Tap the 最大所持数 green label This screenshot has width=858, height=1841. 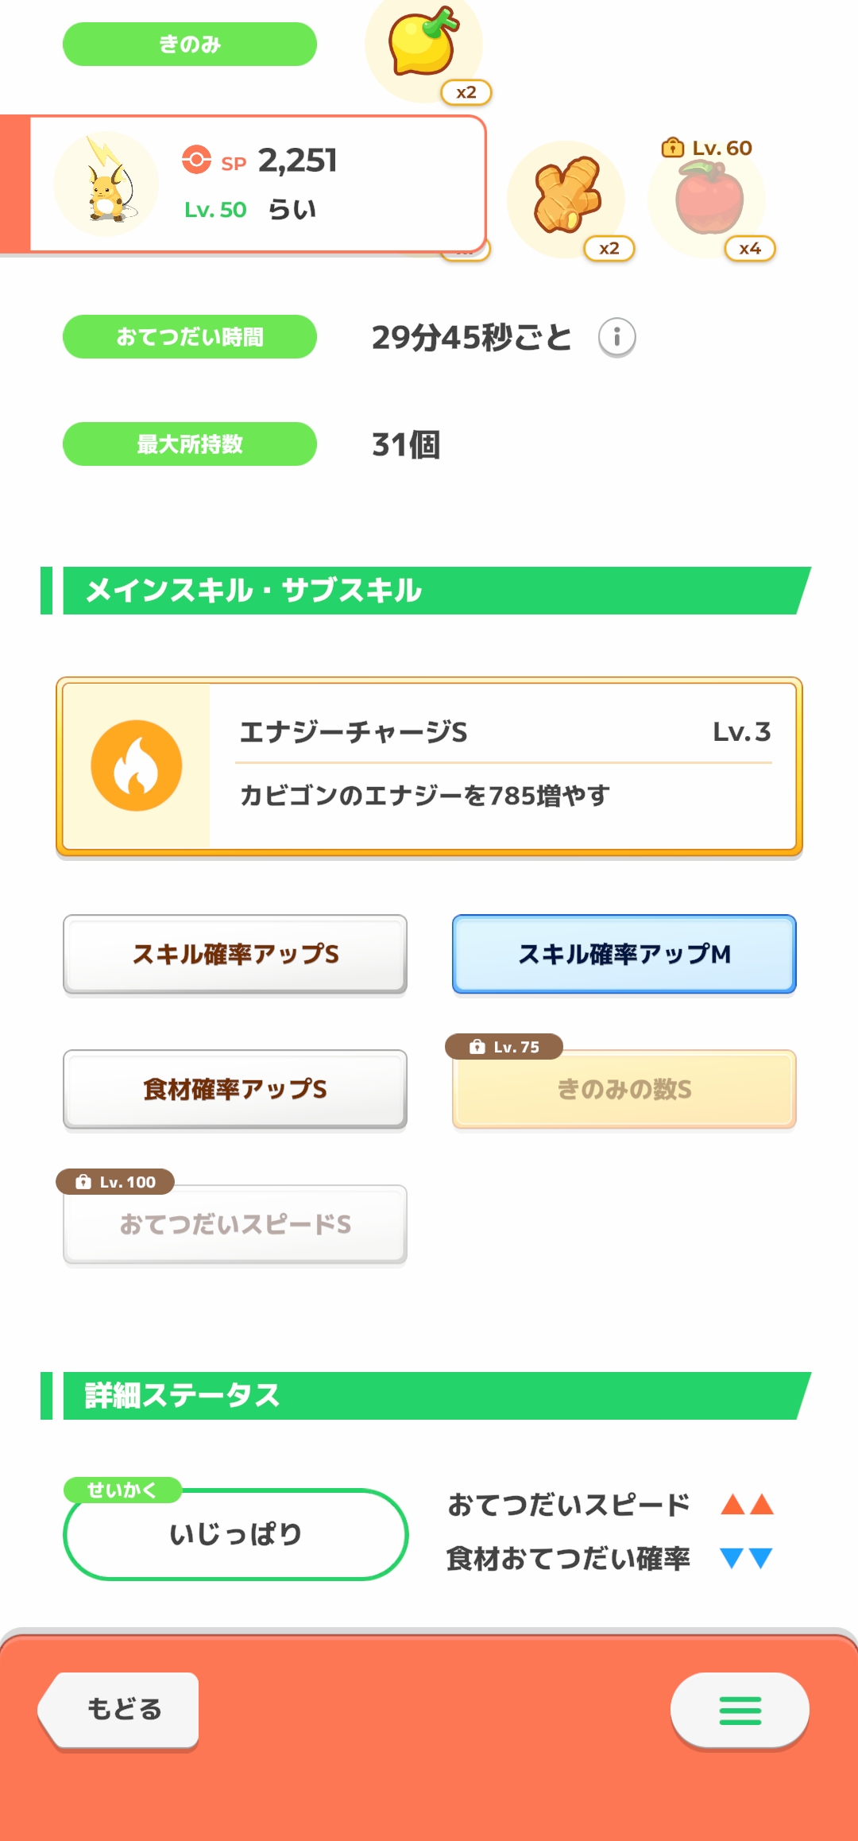pyautogui.click(x=190, y=444)
